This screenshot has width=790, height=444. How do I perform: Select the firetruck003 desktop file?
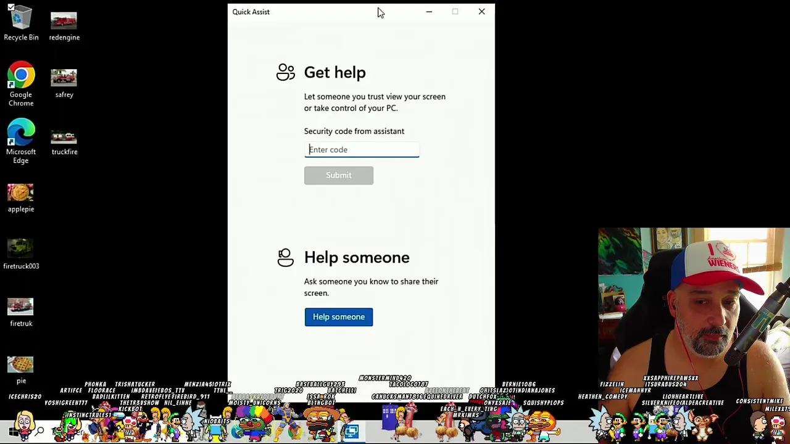click(21, 255)
